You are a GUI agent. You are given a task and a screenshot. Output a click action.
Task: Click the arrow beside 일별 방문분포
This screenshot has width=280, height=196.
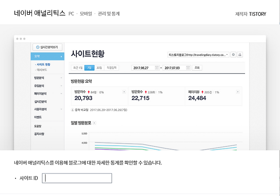point(94,123)
